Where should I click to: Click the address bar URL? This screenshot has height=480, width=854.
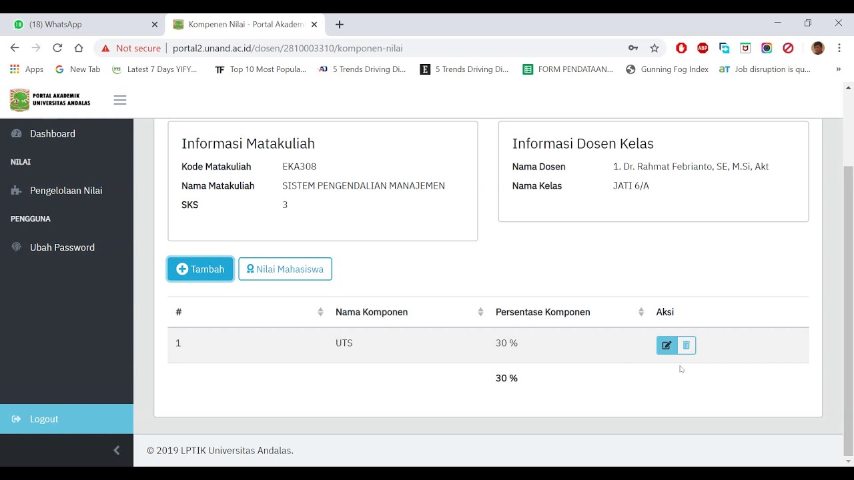click(288, 48)
